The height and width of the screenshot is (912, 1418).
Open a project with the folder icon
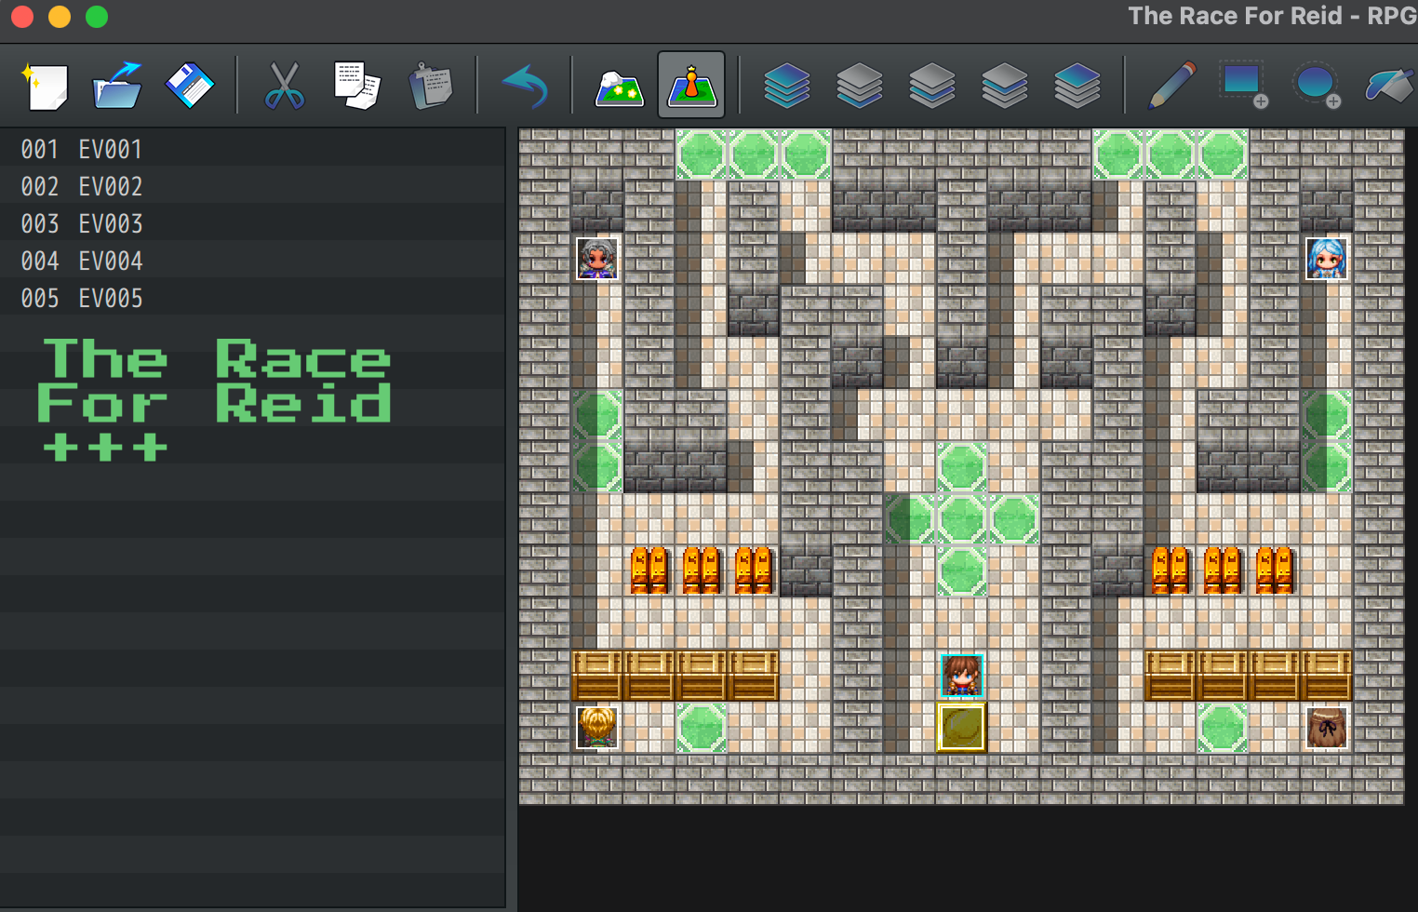click(117, 86)
